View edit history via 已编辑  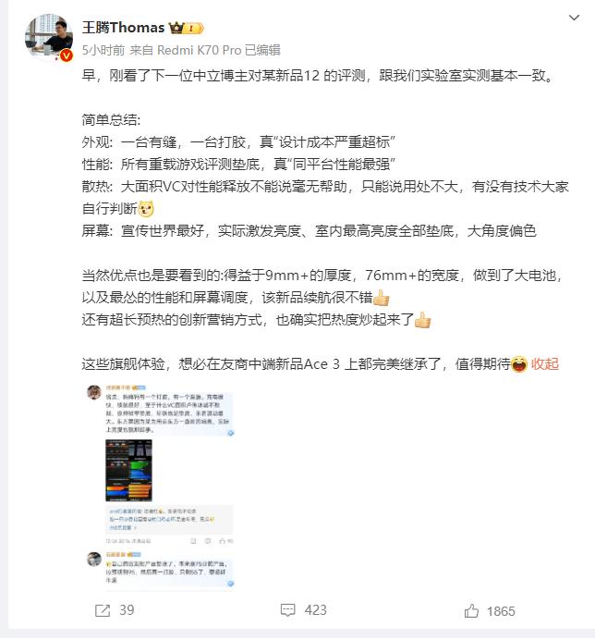coord(262,50)
